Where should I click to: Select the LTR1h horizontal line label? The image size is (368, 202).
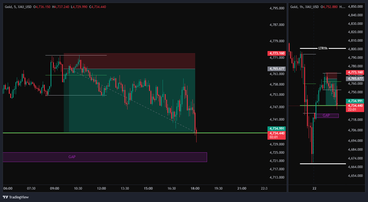323,48
